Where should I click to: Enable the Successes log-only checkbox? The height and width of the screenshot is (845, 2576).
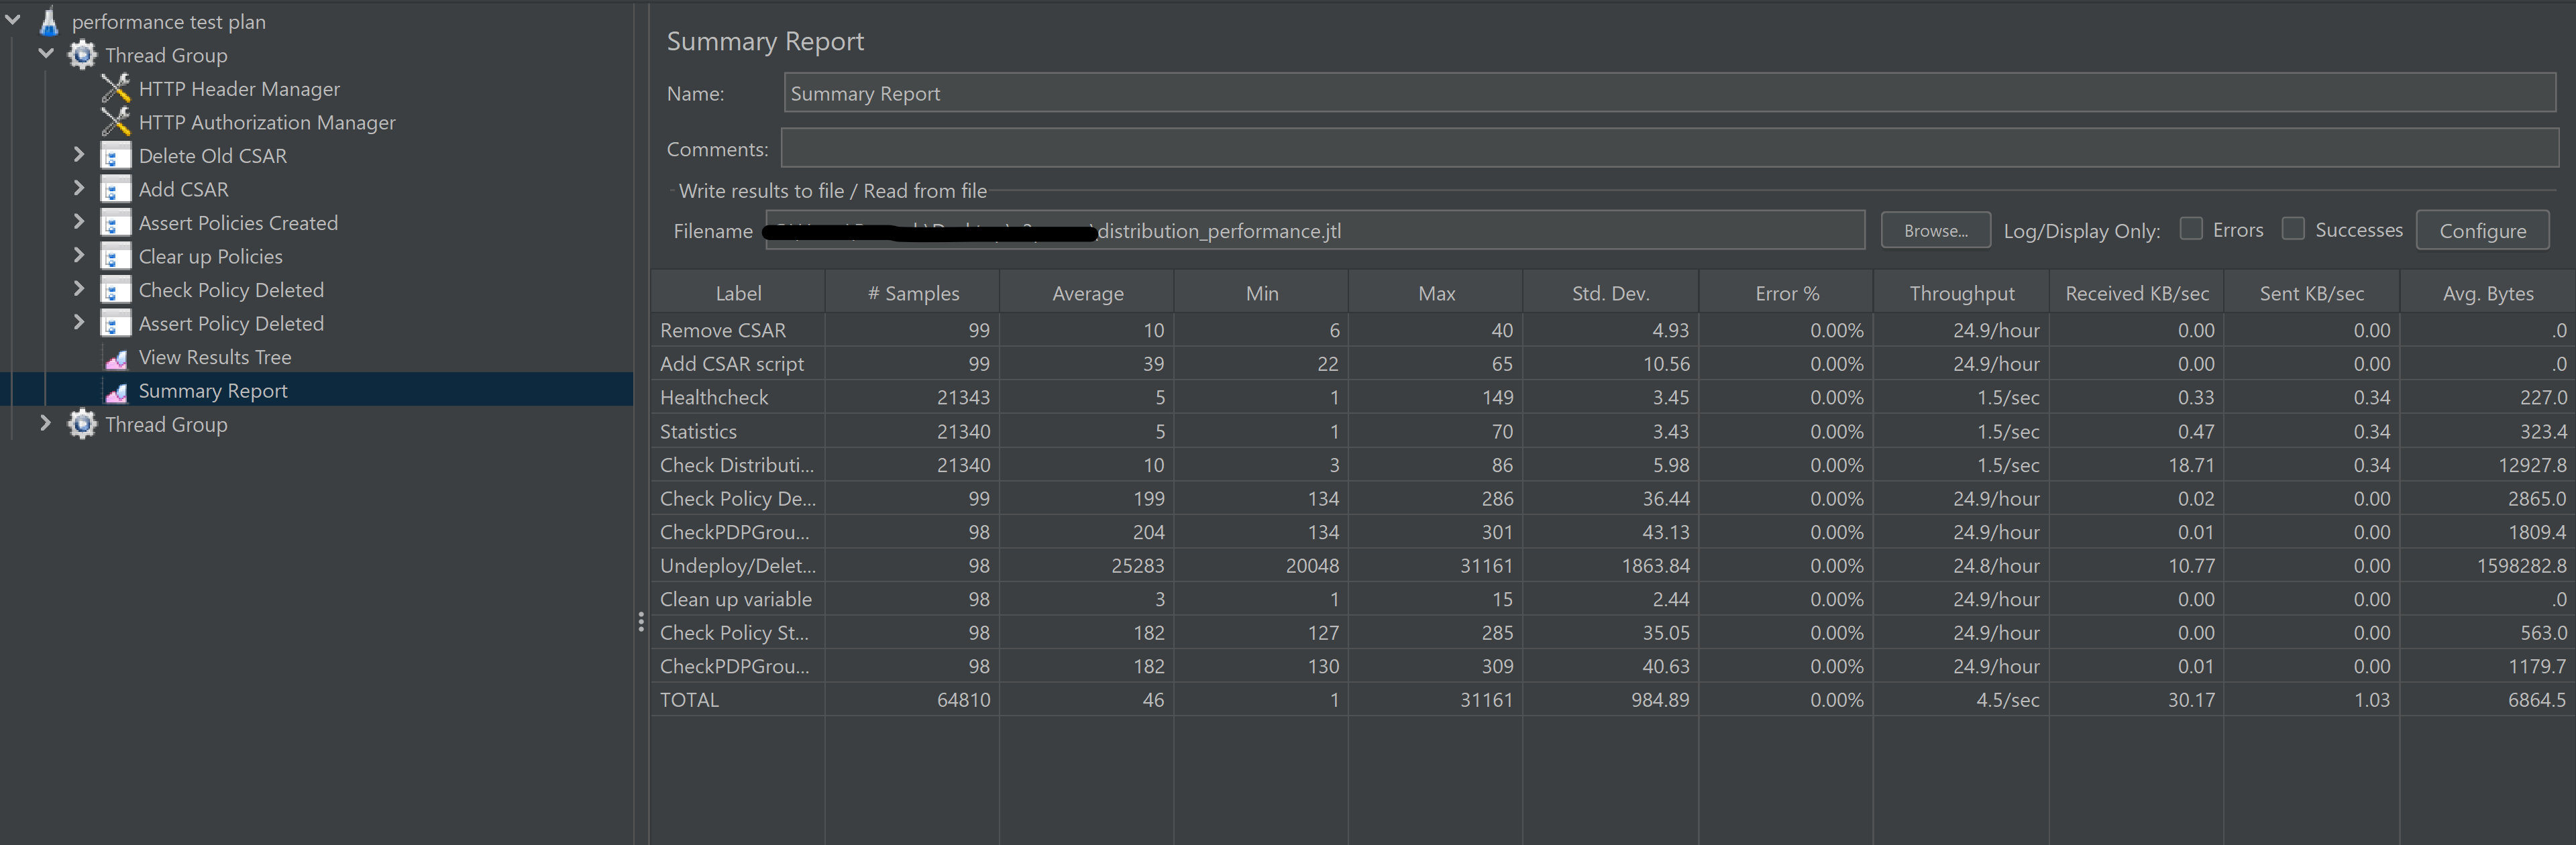point(2293,229)
